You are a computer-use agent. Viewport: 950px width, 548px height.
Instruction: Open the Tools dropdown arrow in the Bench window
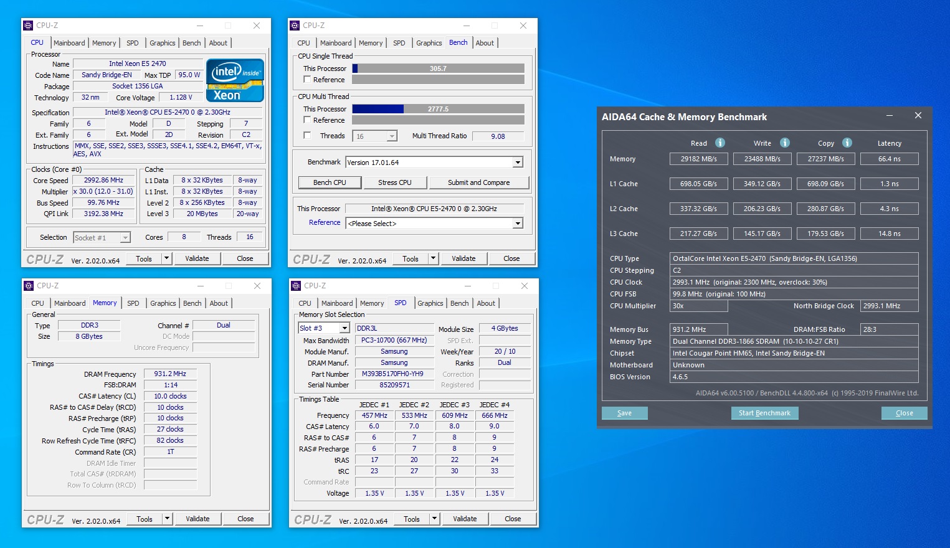(x=433, y=258)
